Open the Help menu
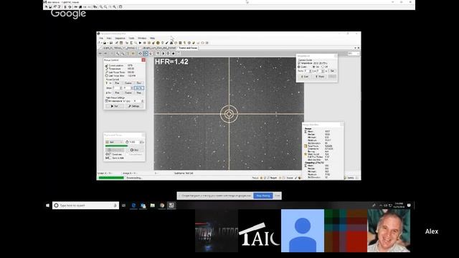Screen dimensions: 459x258 click(x=152, y=38)
